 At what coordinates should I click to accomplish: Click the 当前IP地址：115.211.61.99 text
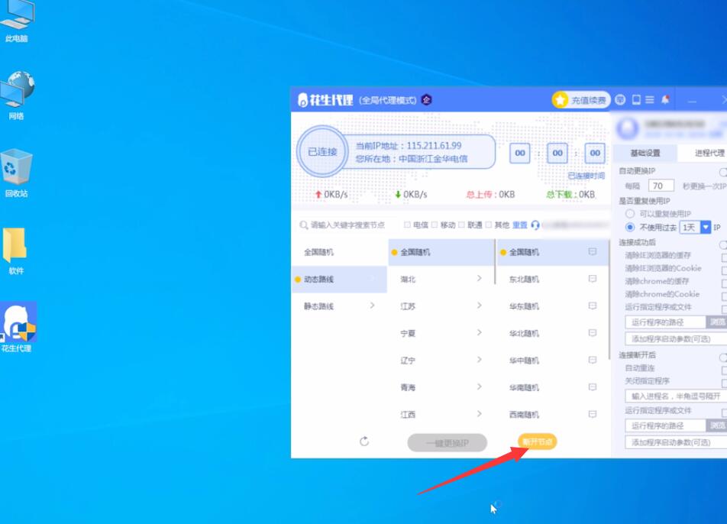(x=409, y=146)
